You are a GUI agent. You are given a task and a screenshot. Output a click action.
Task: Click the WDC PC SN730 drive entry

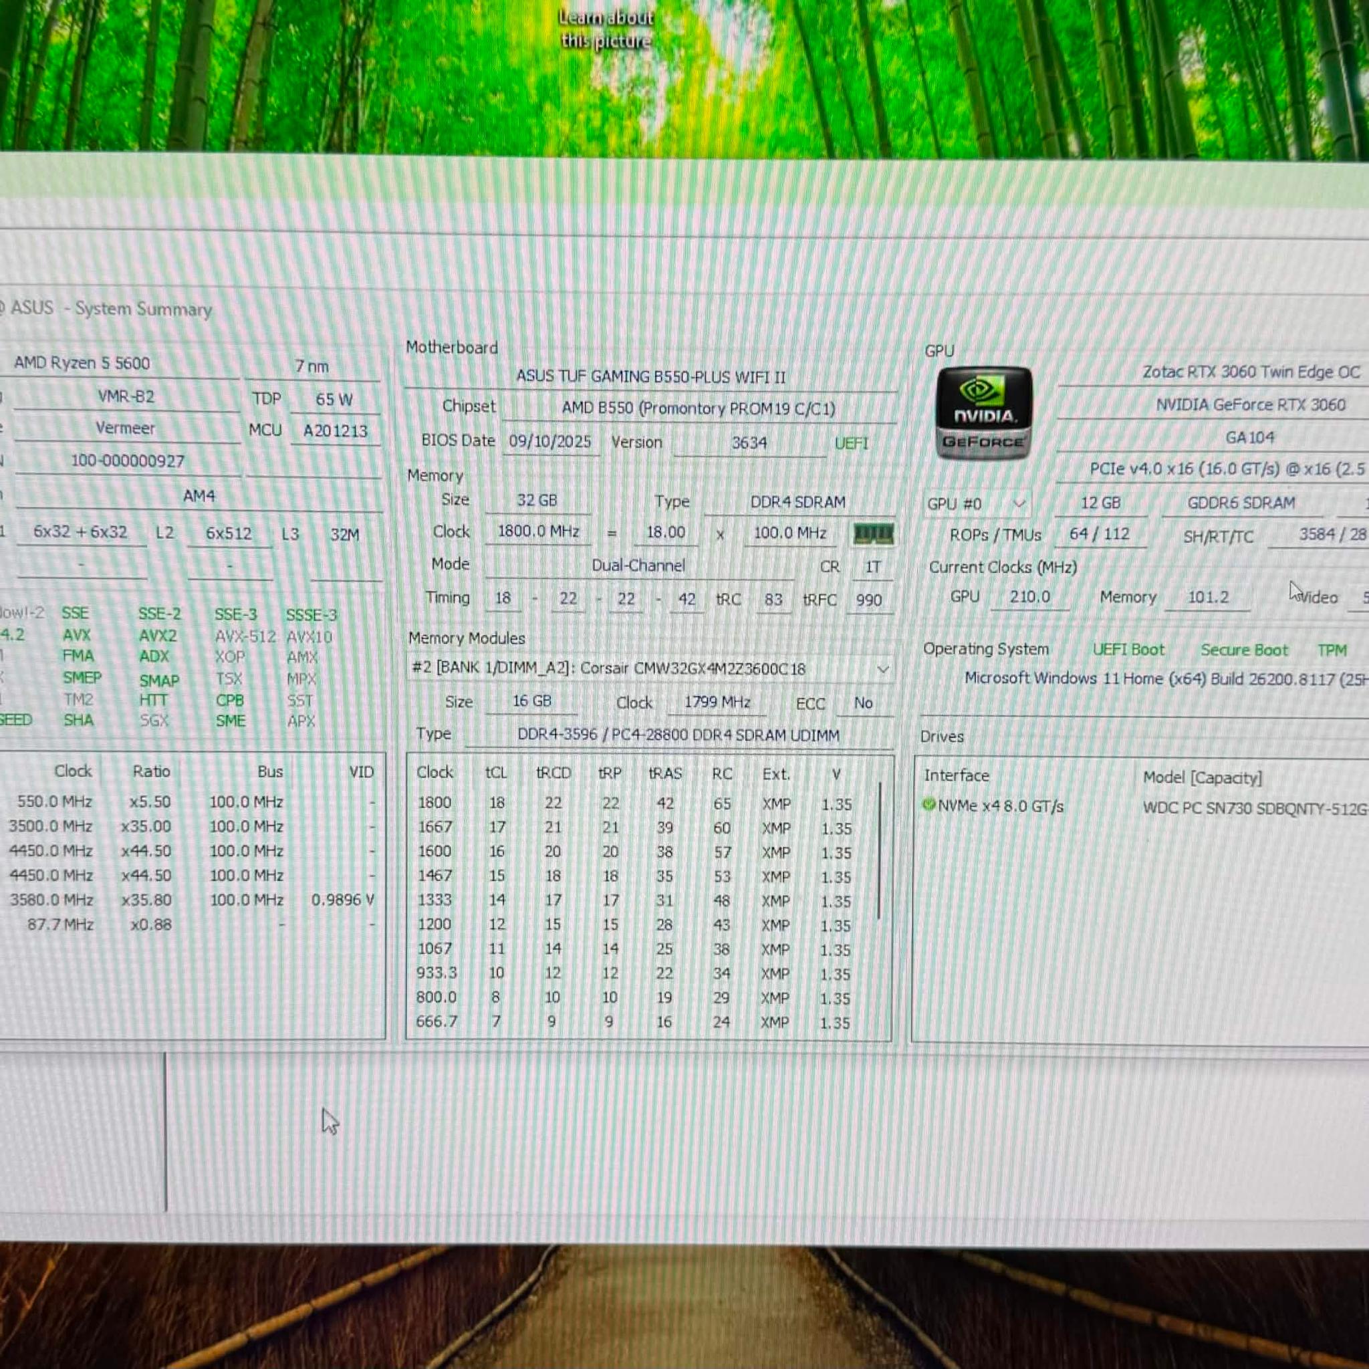[x=1254, y=807]
